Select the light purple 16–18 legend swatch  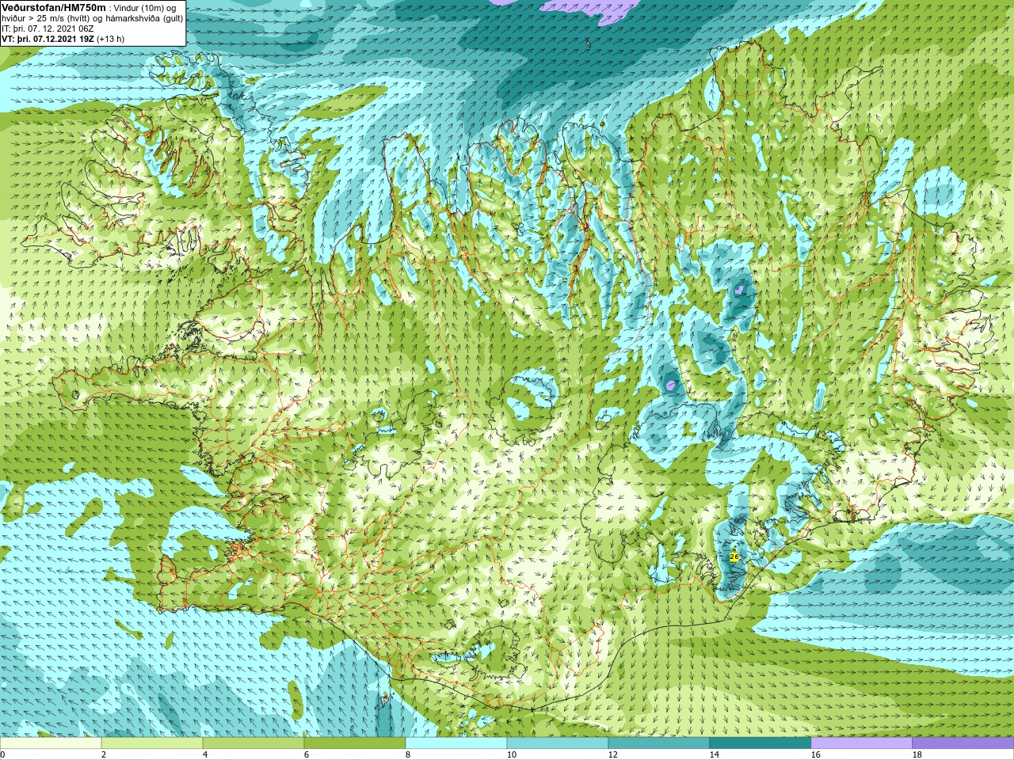(862, 743)
